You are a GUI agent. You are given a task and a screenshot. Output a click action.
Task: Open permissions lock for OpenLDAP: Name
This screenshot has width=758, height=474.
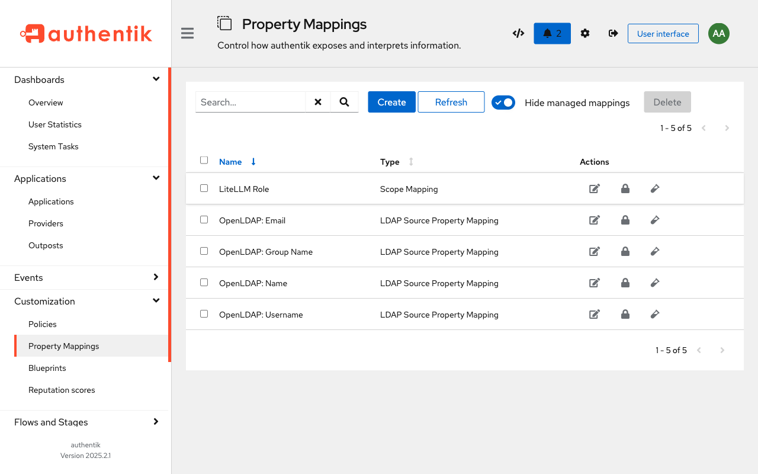(x=625, y=283)
